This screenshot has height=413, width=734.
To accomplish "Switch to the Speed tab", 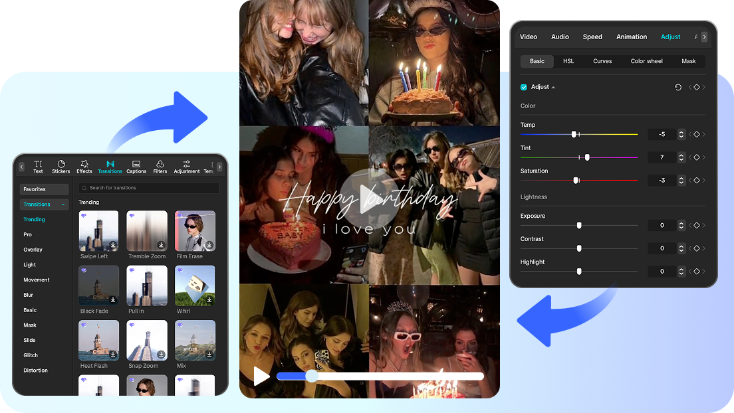I will point(592,37).
